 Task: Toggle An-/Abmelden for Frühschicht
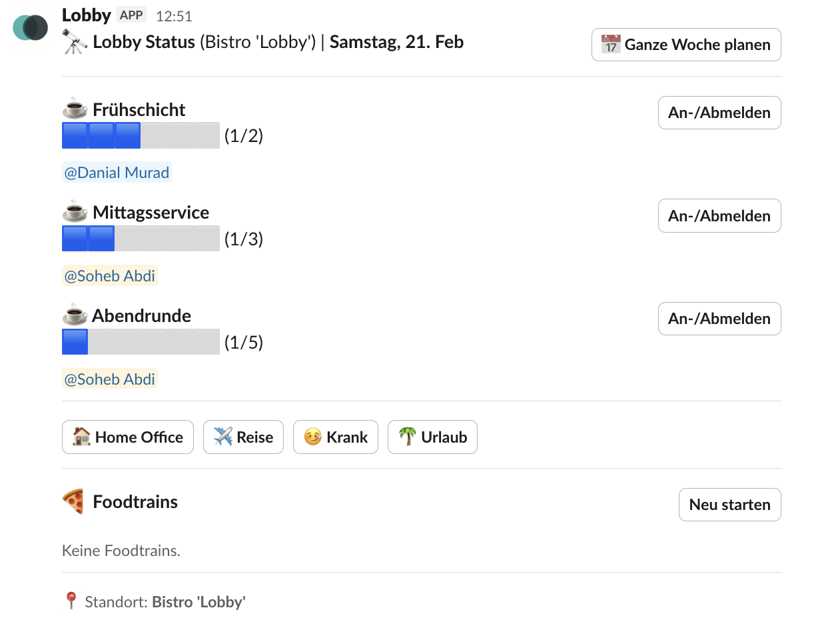coord(719,113)
